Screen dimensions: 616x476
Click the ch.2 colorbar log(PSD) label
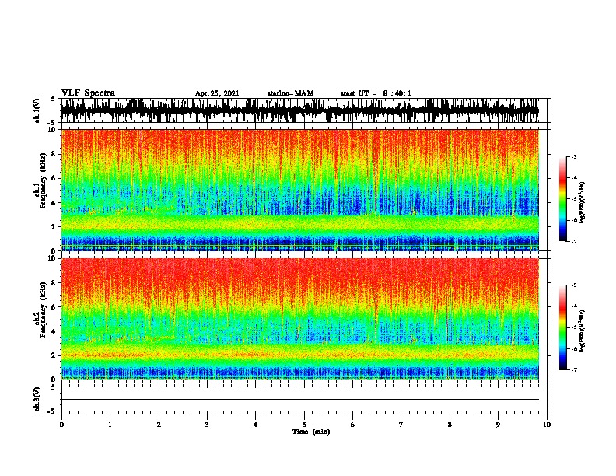(x=583, y=331)
